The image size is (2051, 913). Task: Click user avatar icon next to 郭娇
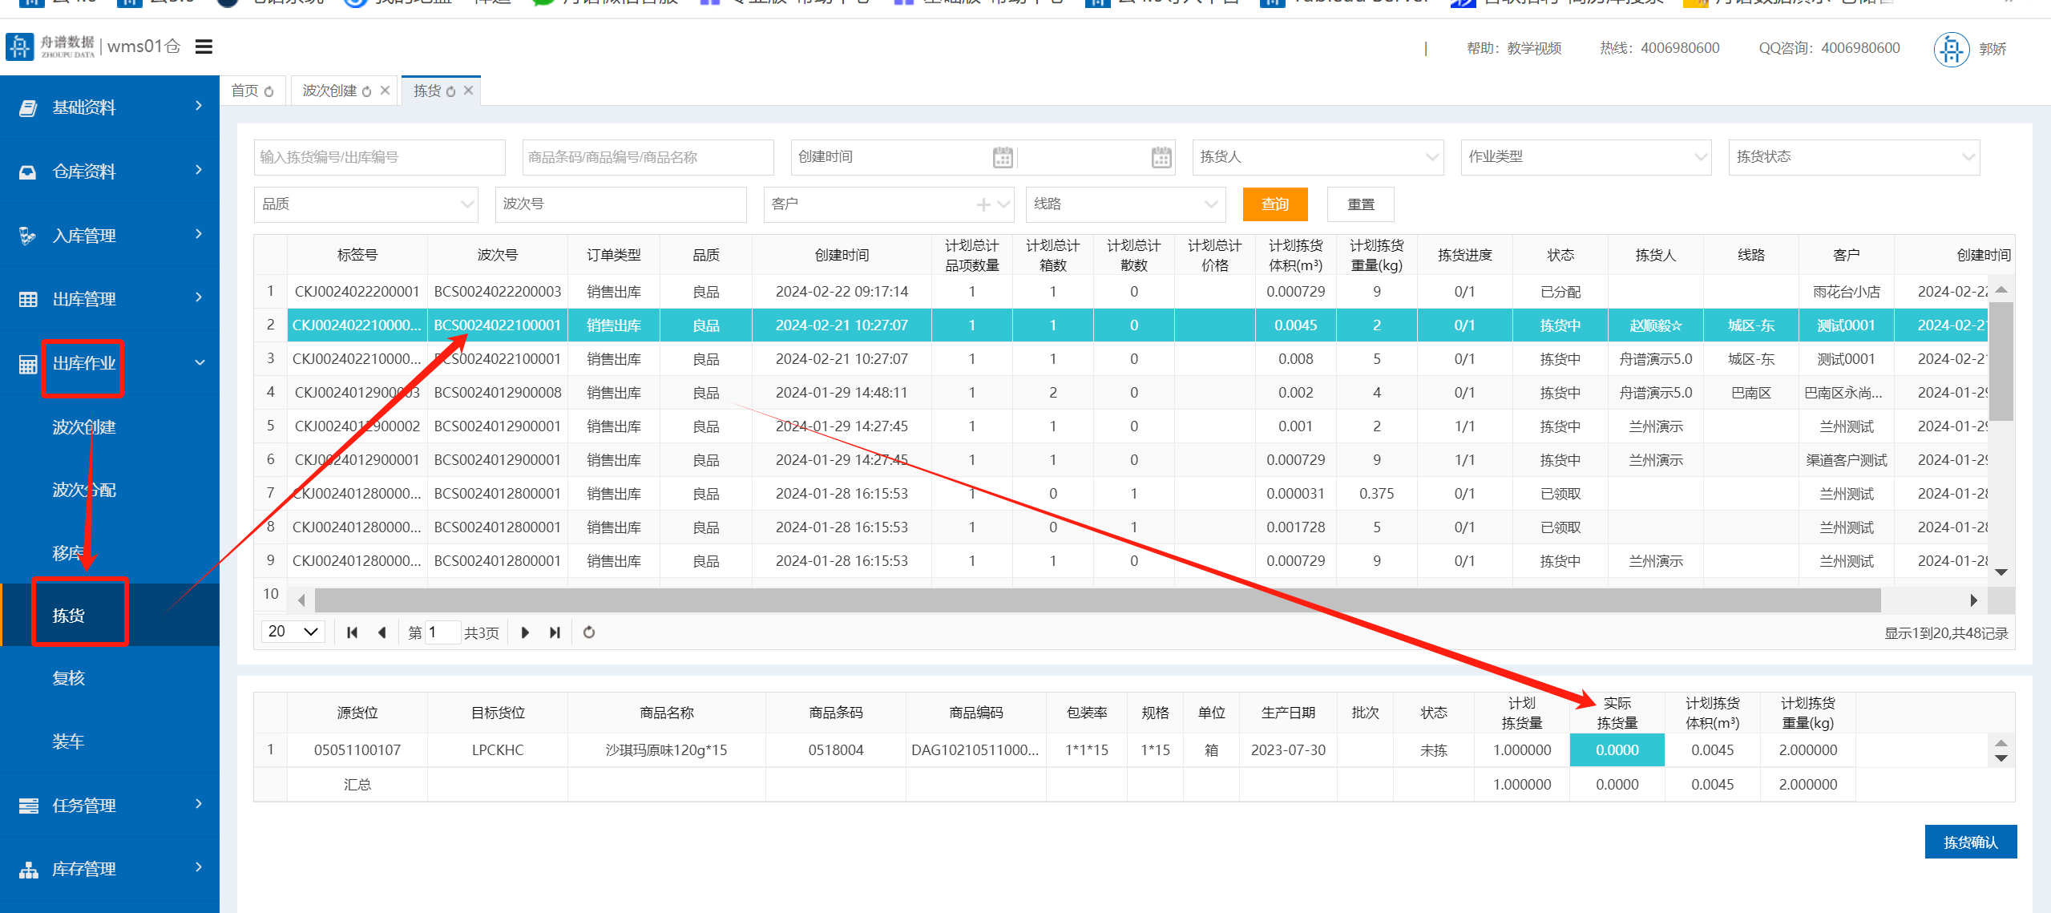click(1951, 50)
